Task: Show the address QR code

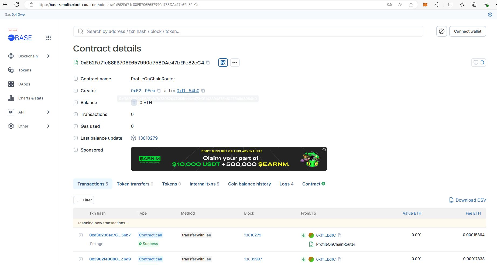Action: click(223, 63)
